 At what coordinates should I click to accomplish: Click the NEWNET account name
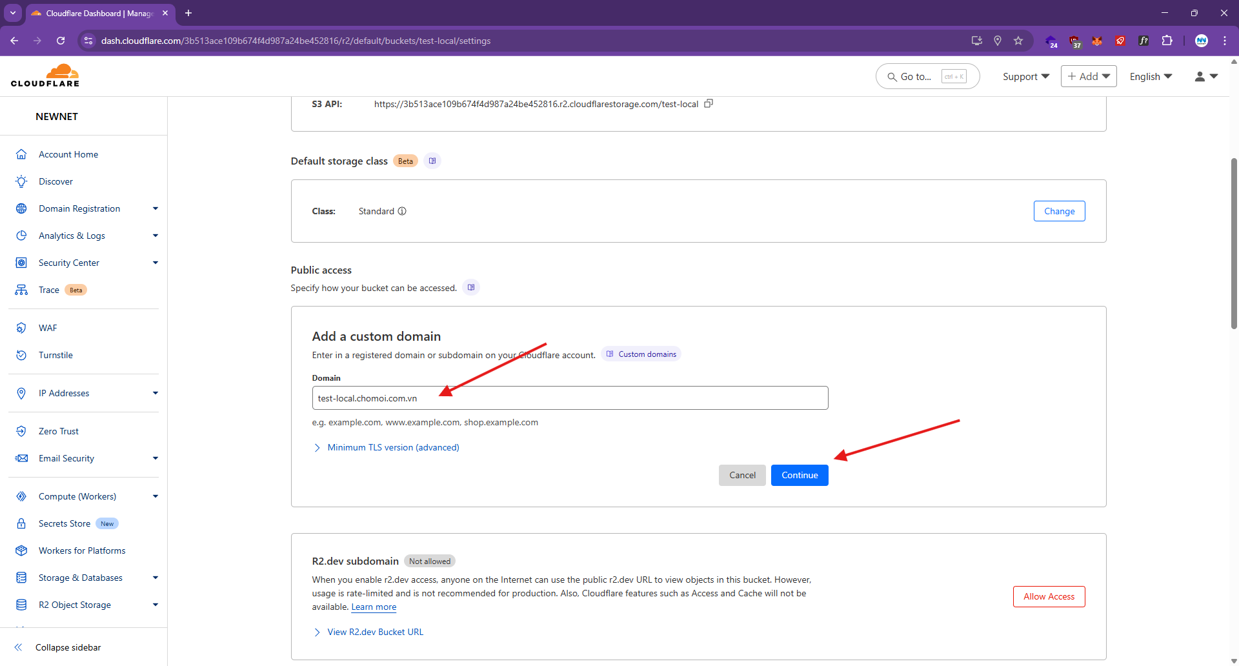[x=57, y=117]
